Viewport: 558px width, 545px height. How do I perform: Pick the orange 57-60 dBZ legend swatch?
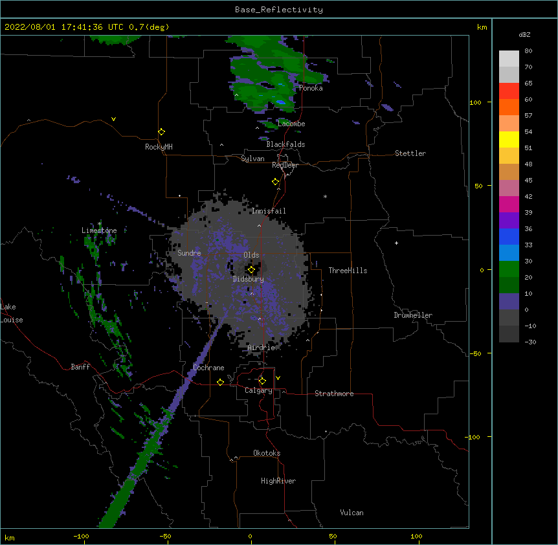click(x=509, y=107)
